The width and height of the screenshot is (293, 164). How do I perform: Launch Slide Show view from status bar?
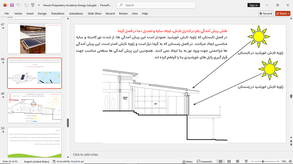[246, 161]
